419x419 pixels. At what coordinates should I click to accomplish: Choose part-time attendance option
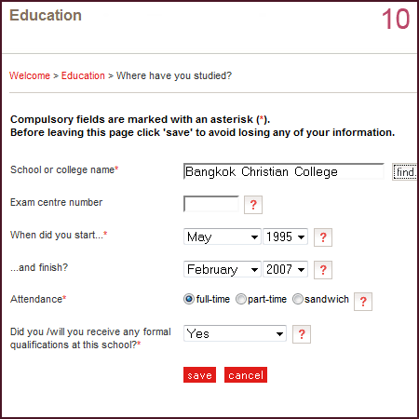241,299
